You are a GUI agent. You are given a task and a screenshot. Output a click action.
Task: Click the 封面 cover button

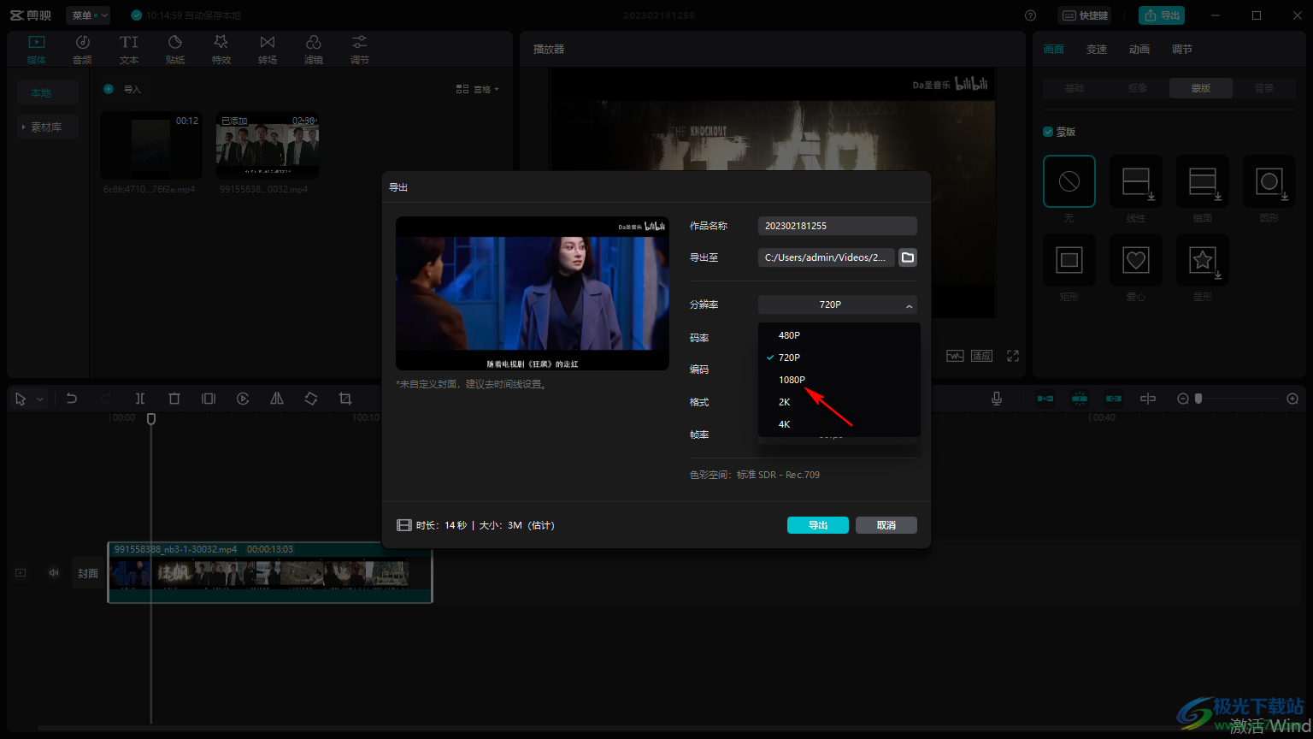(x=88, y=573)
